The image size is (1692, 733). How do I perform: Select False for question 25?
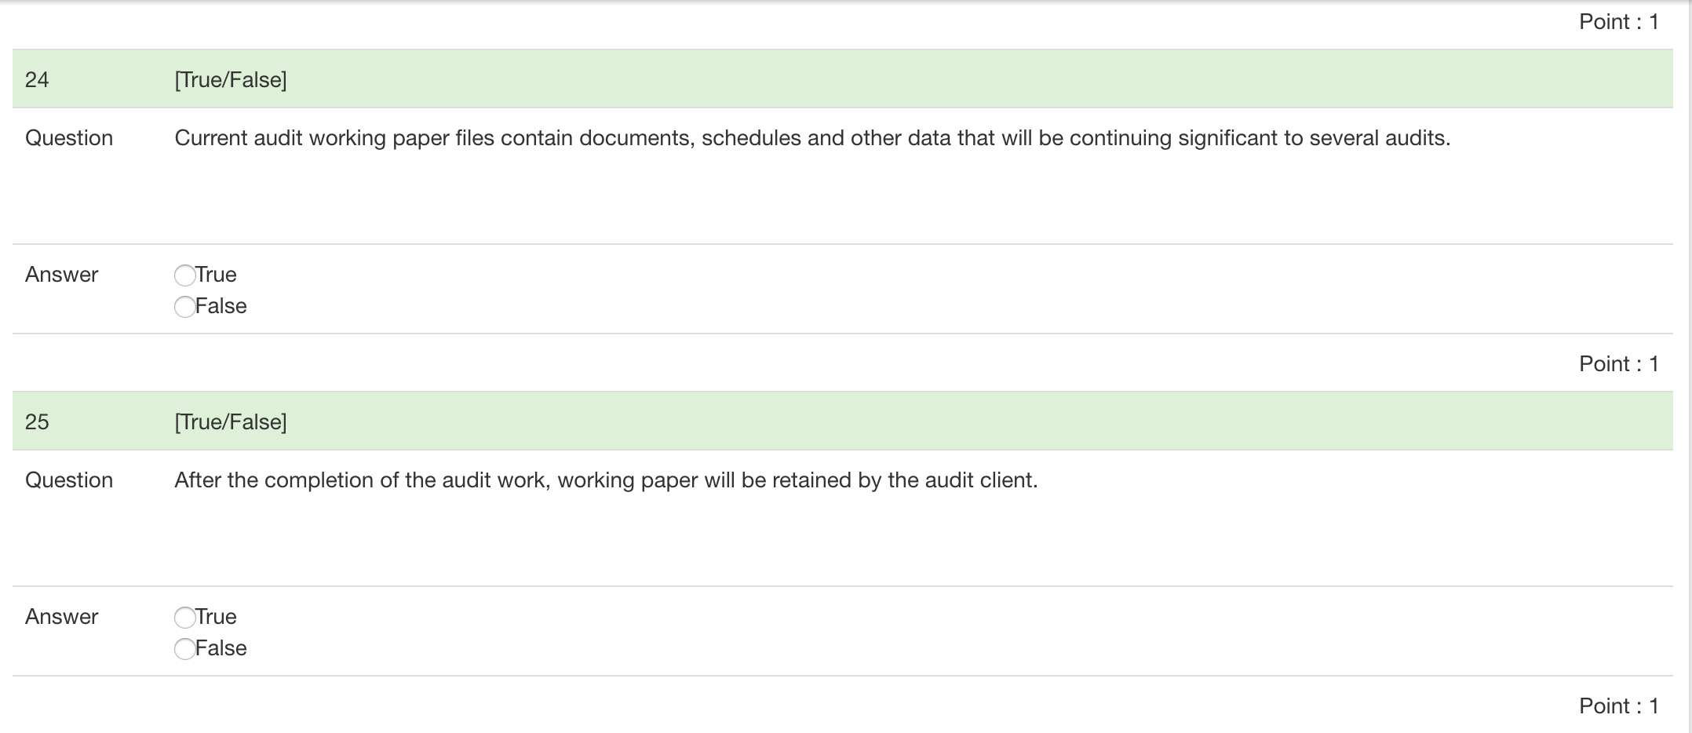click(x=185, y=649)
